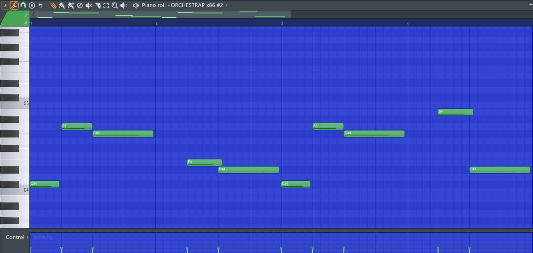Adjust velocity handle of the E4 note
The image size is (533, 253).
click(x=187, y=248)
